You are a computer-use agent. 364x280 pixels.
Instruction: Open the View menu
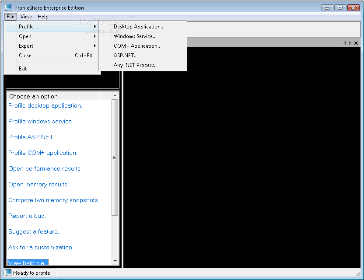pyautogui.click(x=26, y=17)
